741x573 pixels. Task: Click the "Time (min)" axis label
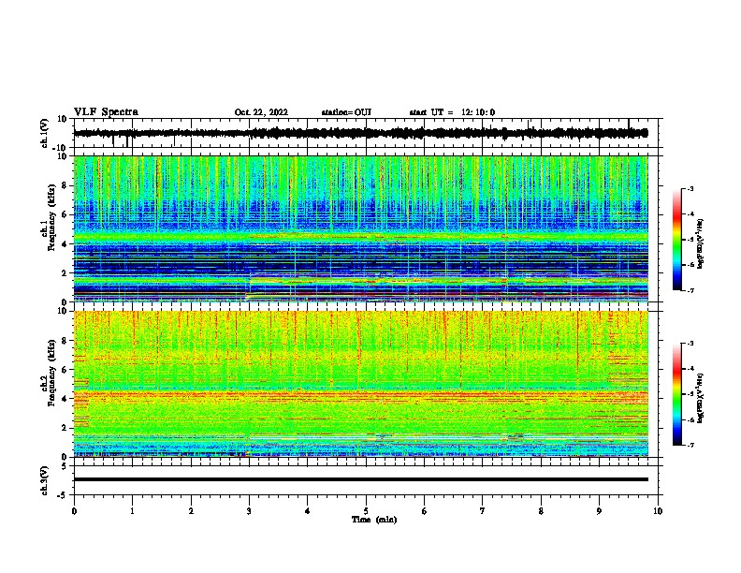click(374, 520)
